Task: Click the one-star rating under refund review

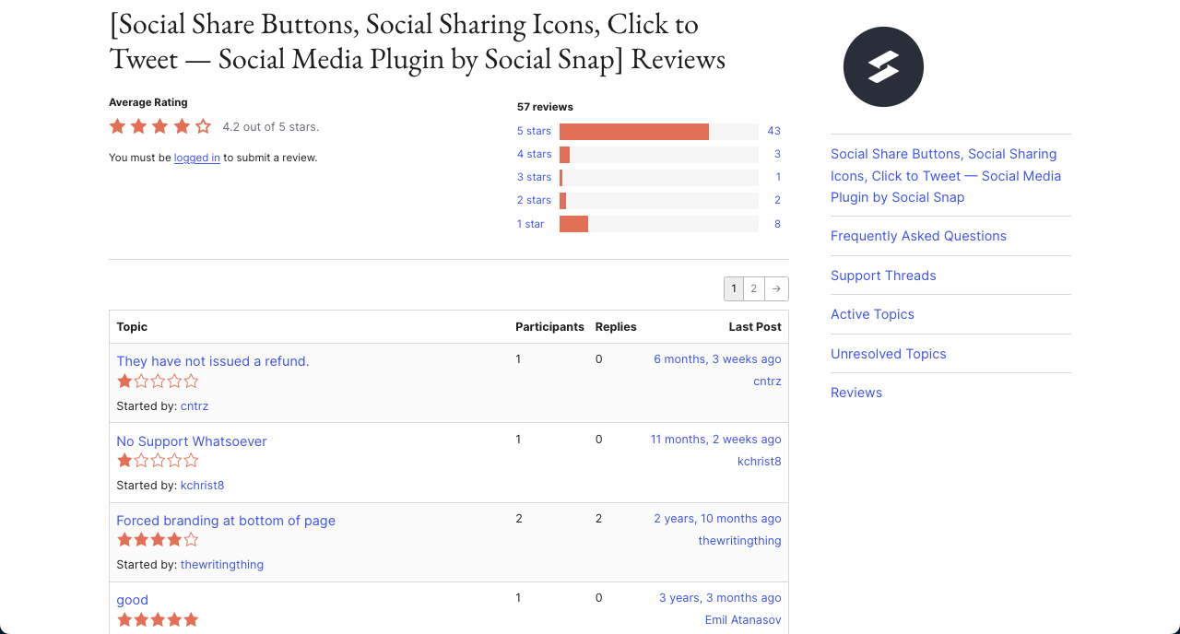Action: click(157, 381)
